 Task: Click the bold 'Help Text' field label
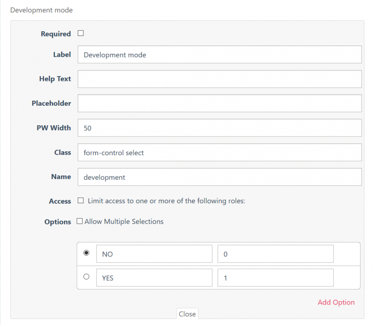(55, 79)
